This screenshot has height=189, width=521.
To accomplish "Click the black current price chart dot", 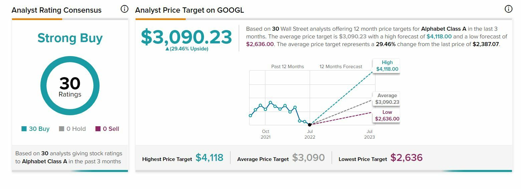I will (310, 125).
